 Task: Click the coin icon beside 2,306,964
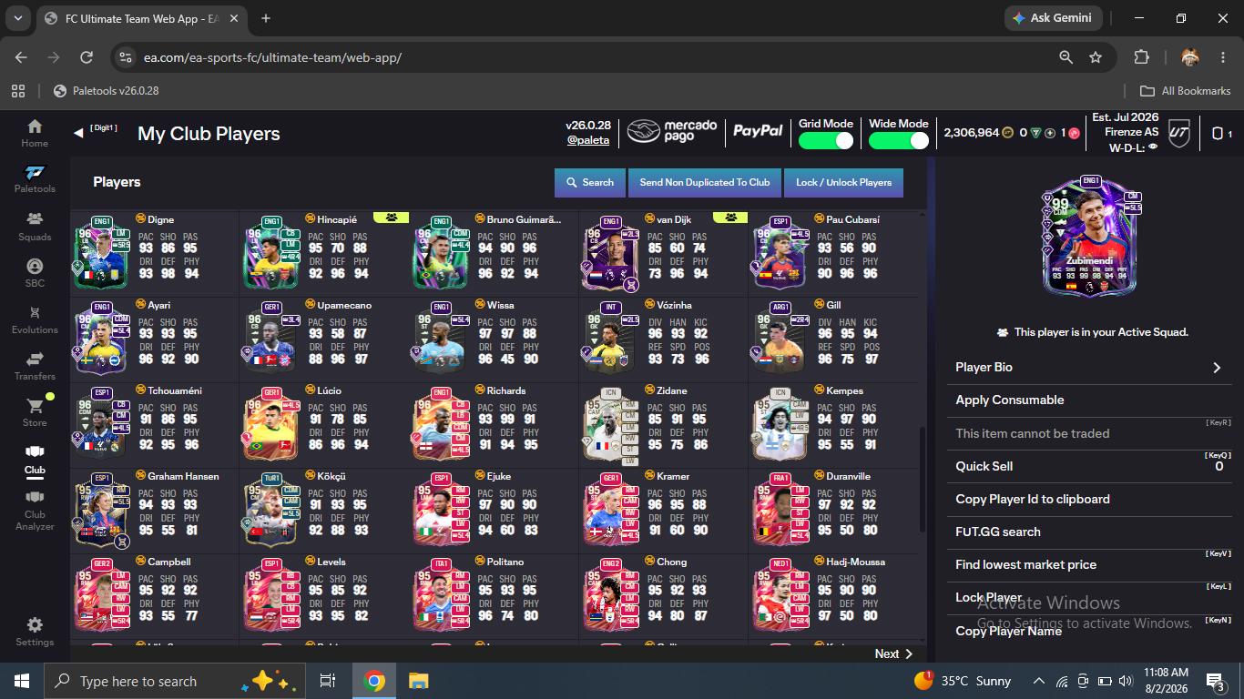[1007, 133]
